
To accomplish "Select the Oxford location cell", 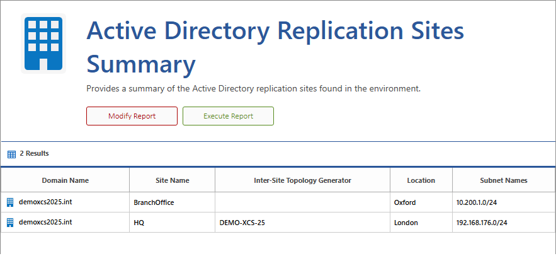I will click(x=405, y=202).
